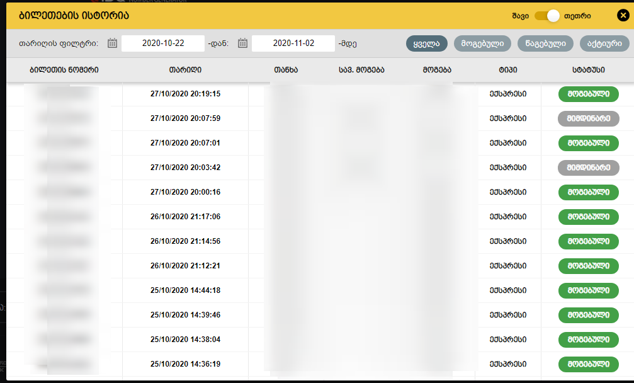Click the მოგება column header
This screenshot has height=383, width=634.
pos(437,69)
